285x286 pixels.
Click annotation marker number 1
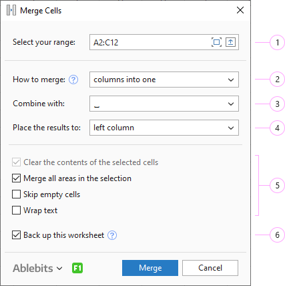[277, 42]
